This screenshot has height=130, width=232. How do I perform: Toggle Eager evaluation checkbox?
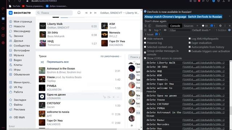[190, 43]
